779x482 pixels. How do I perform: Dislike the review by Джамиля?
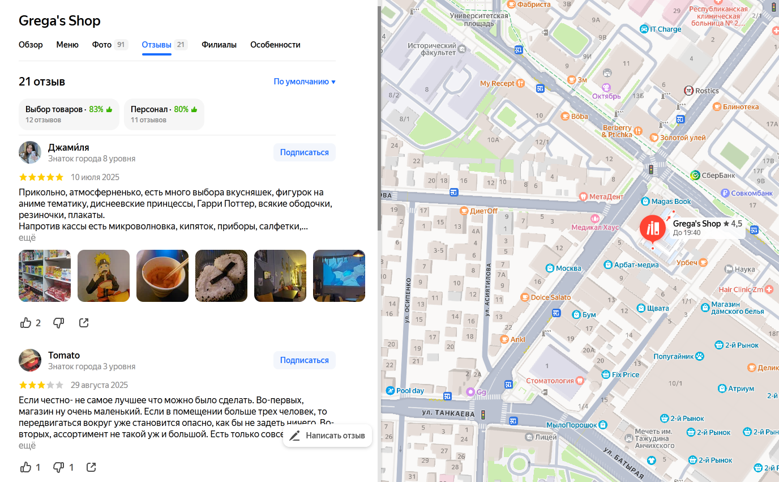(58, 323)
